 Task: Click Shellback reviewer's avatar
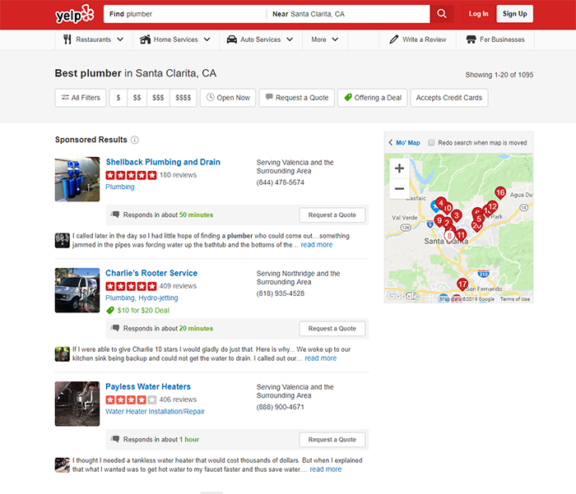coord(62,240)
